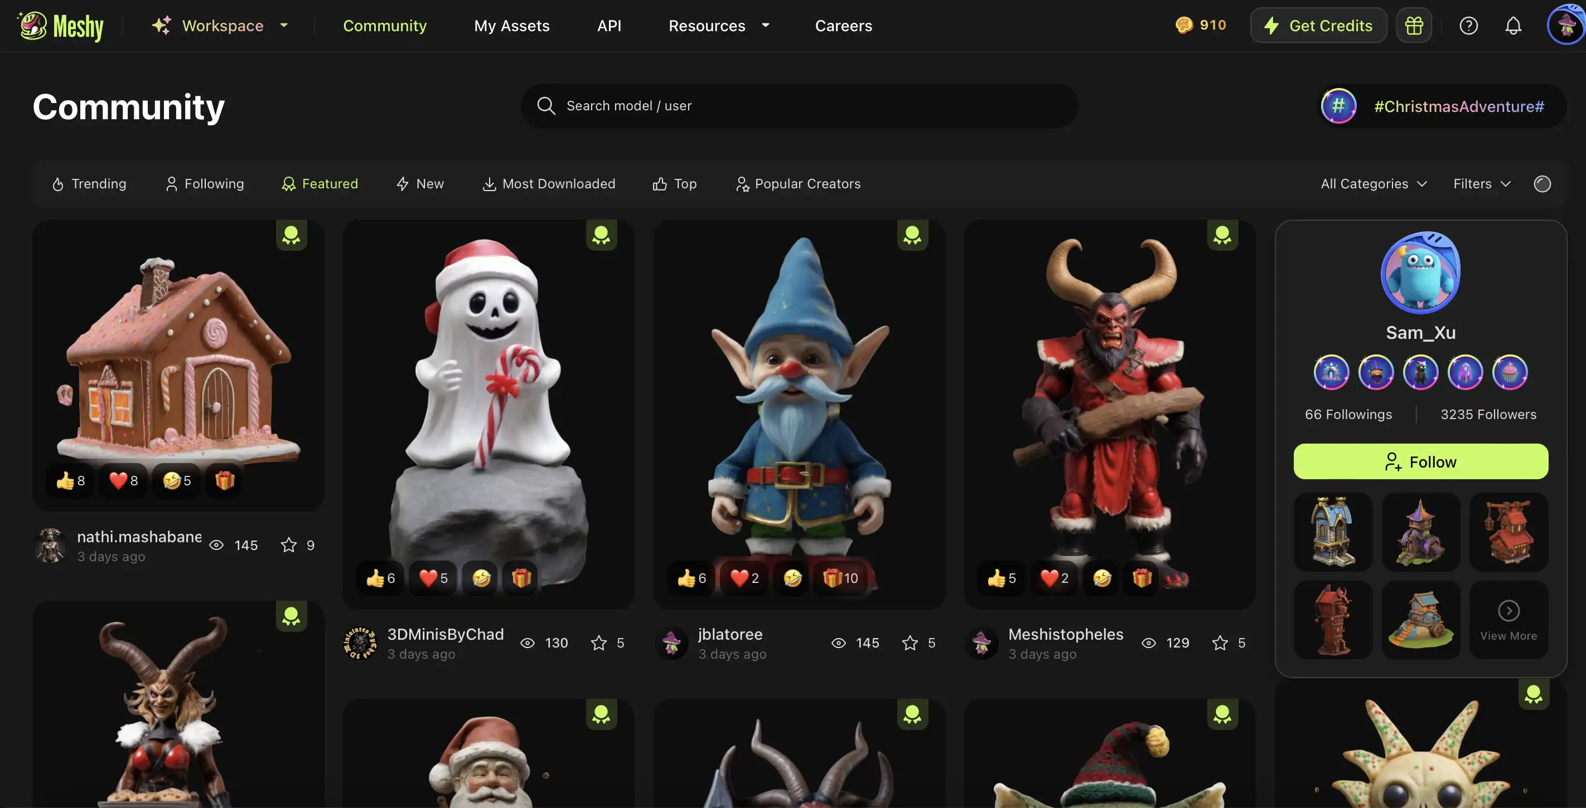Image resolution: width=1586 pixels, height=808 pixels.
Task: Open the Meshy logo home link
Action: 61,26
